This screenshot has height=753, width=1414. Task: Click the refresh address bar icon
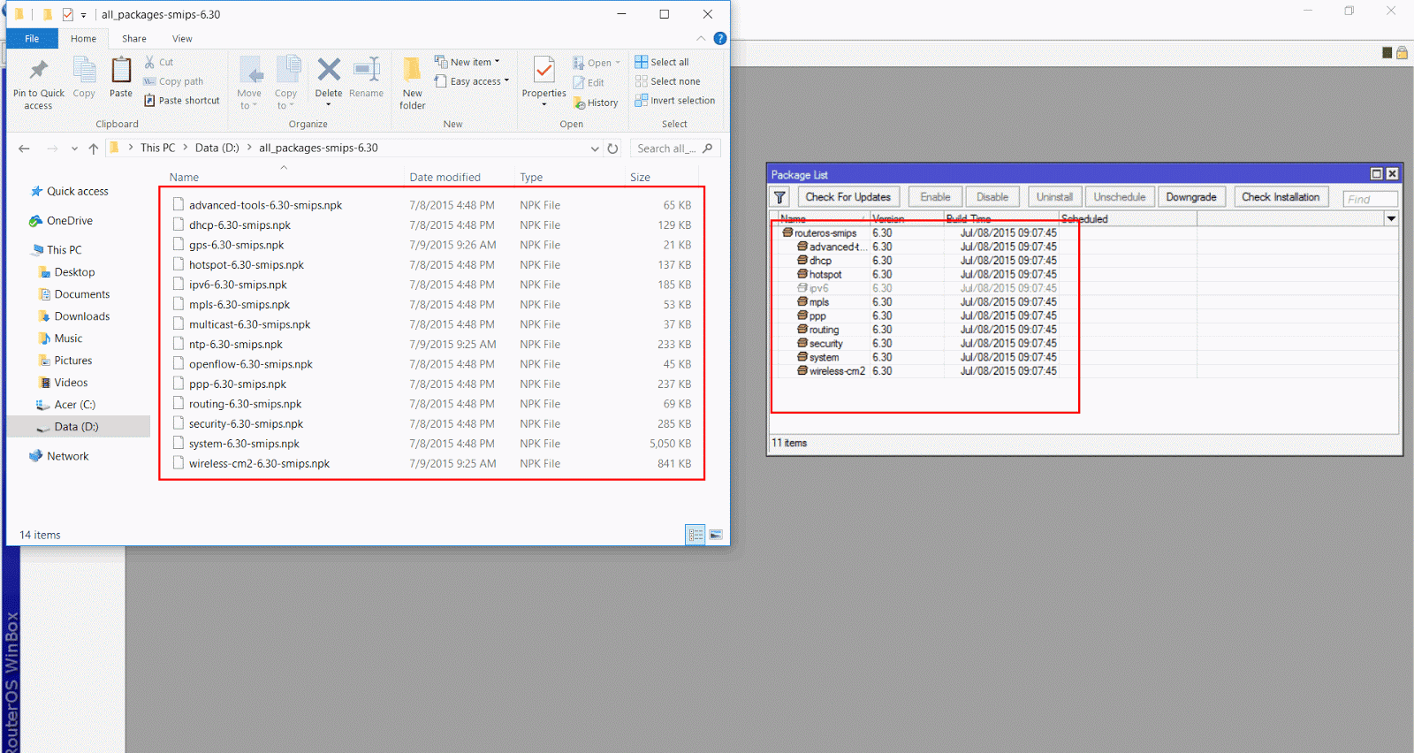click(x=612, y=148)
